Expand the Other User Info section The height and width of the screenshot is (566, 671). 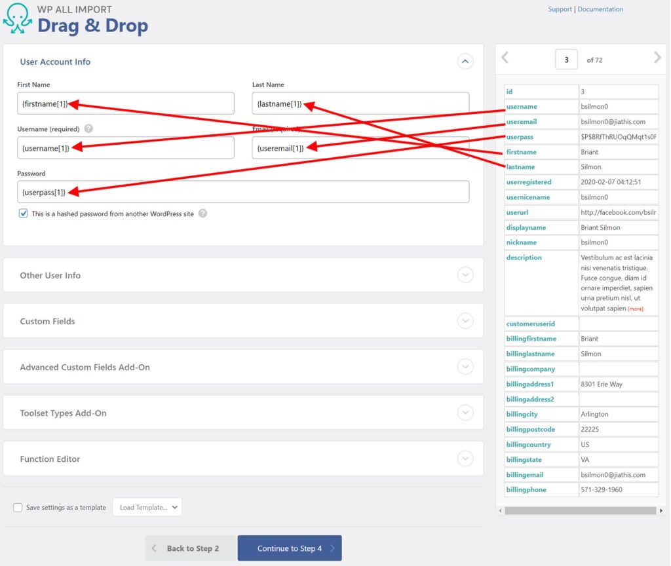click(465, 274)
